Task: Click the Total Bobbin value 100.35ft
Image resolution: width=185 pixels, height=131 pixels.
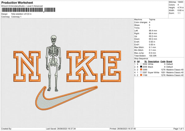Action: (153, 56)
